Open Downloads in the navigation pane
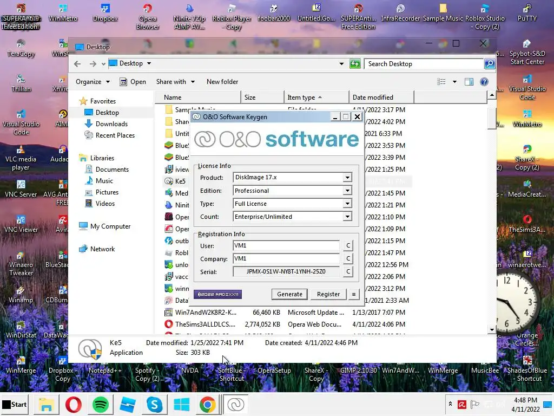554x416 pixels. click(x=111, y=124)
